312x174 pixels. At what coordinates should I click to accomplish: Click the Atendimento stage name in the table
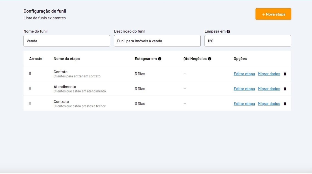65,87
